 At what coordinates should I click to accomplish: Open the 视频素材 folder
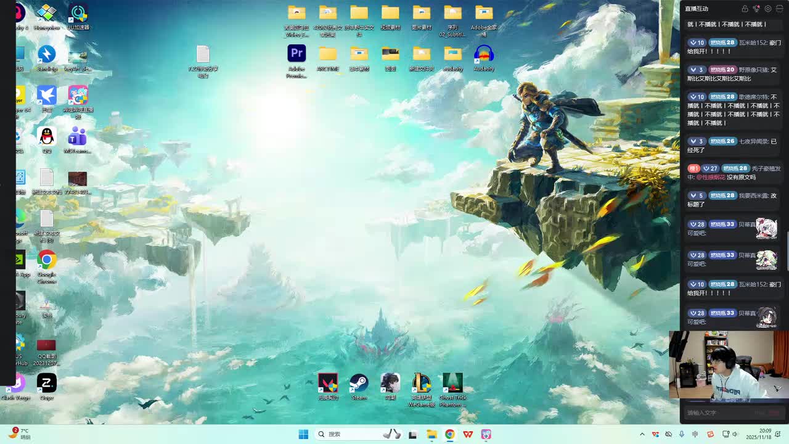[x=390, y=17]
